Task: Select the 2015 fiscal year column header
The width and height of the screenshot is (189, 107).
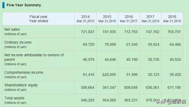Action: 107,19
